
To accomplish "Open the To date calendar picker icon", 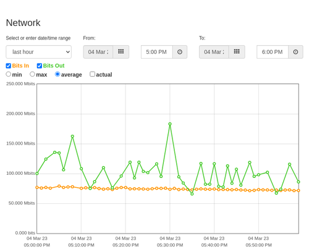I will pyautogui.click(x=237, y=52).
